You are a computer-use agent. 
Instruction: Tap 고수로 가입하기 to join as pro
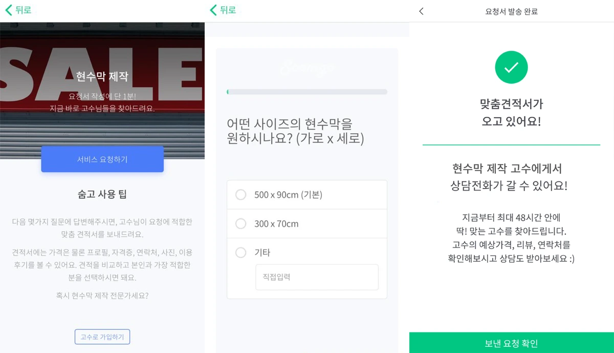click(102, 337)
